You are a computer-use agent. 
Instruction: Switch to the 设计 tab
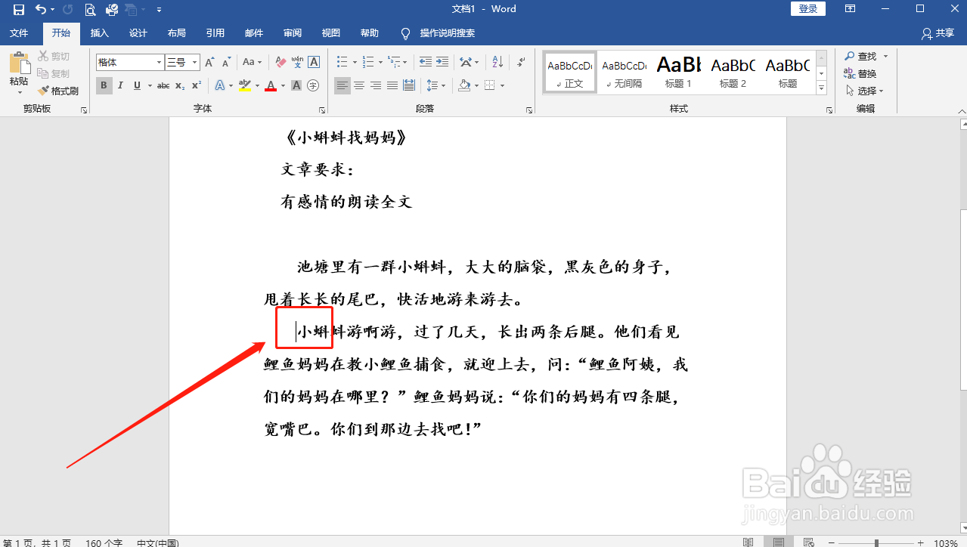tap(138, 33)
